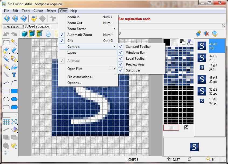
Task: Select the curve line tool
Action: coord(6,83)
